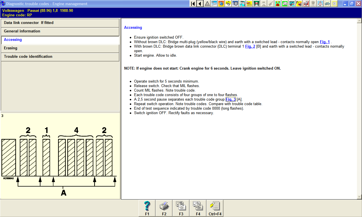Click the F3 illustrations button
Viewport: 362px width, 217px height.
coord(181,208)
